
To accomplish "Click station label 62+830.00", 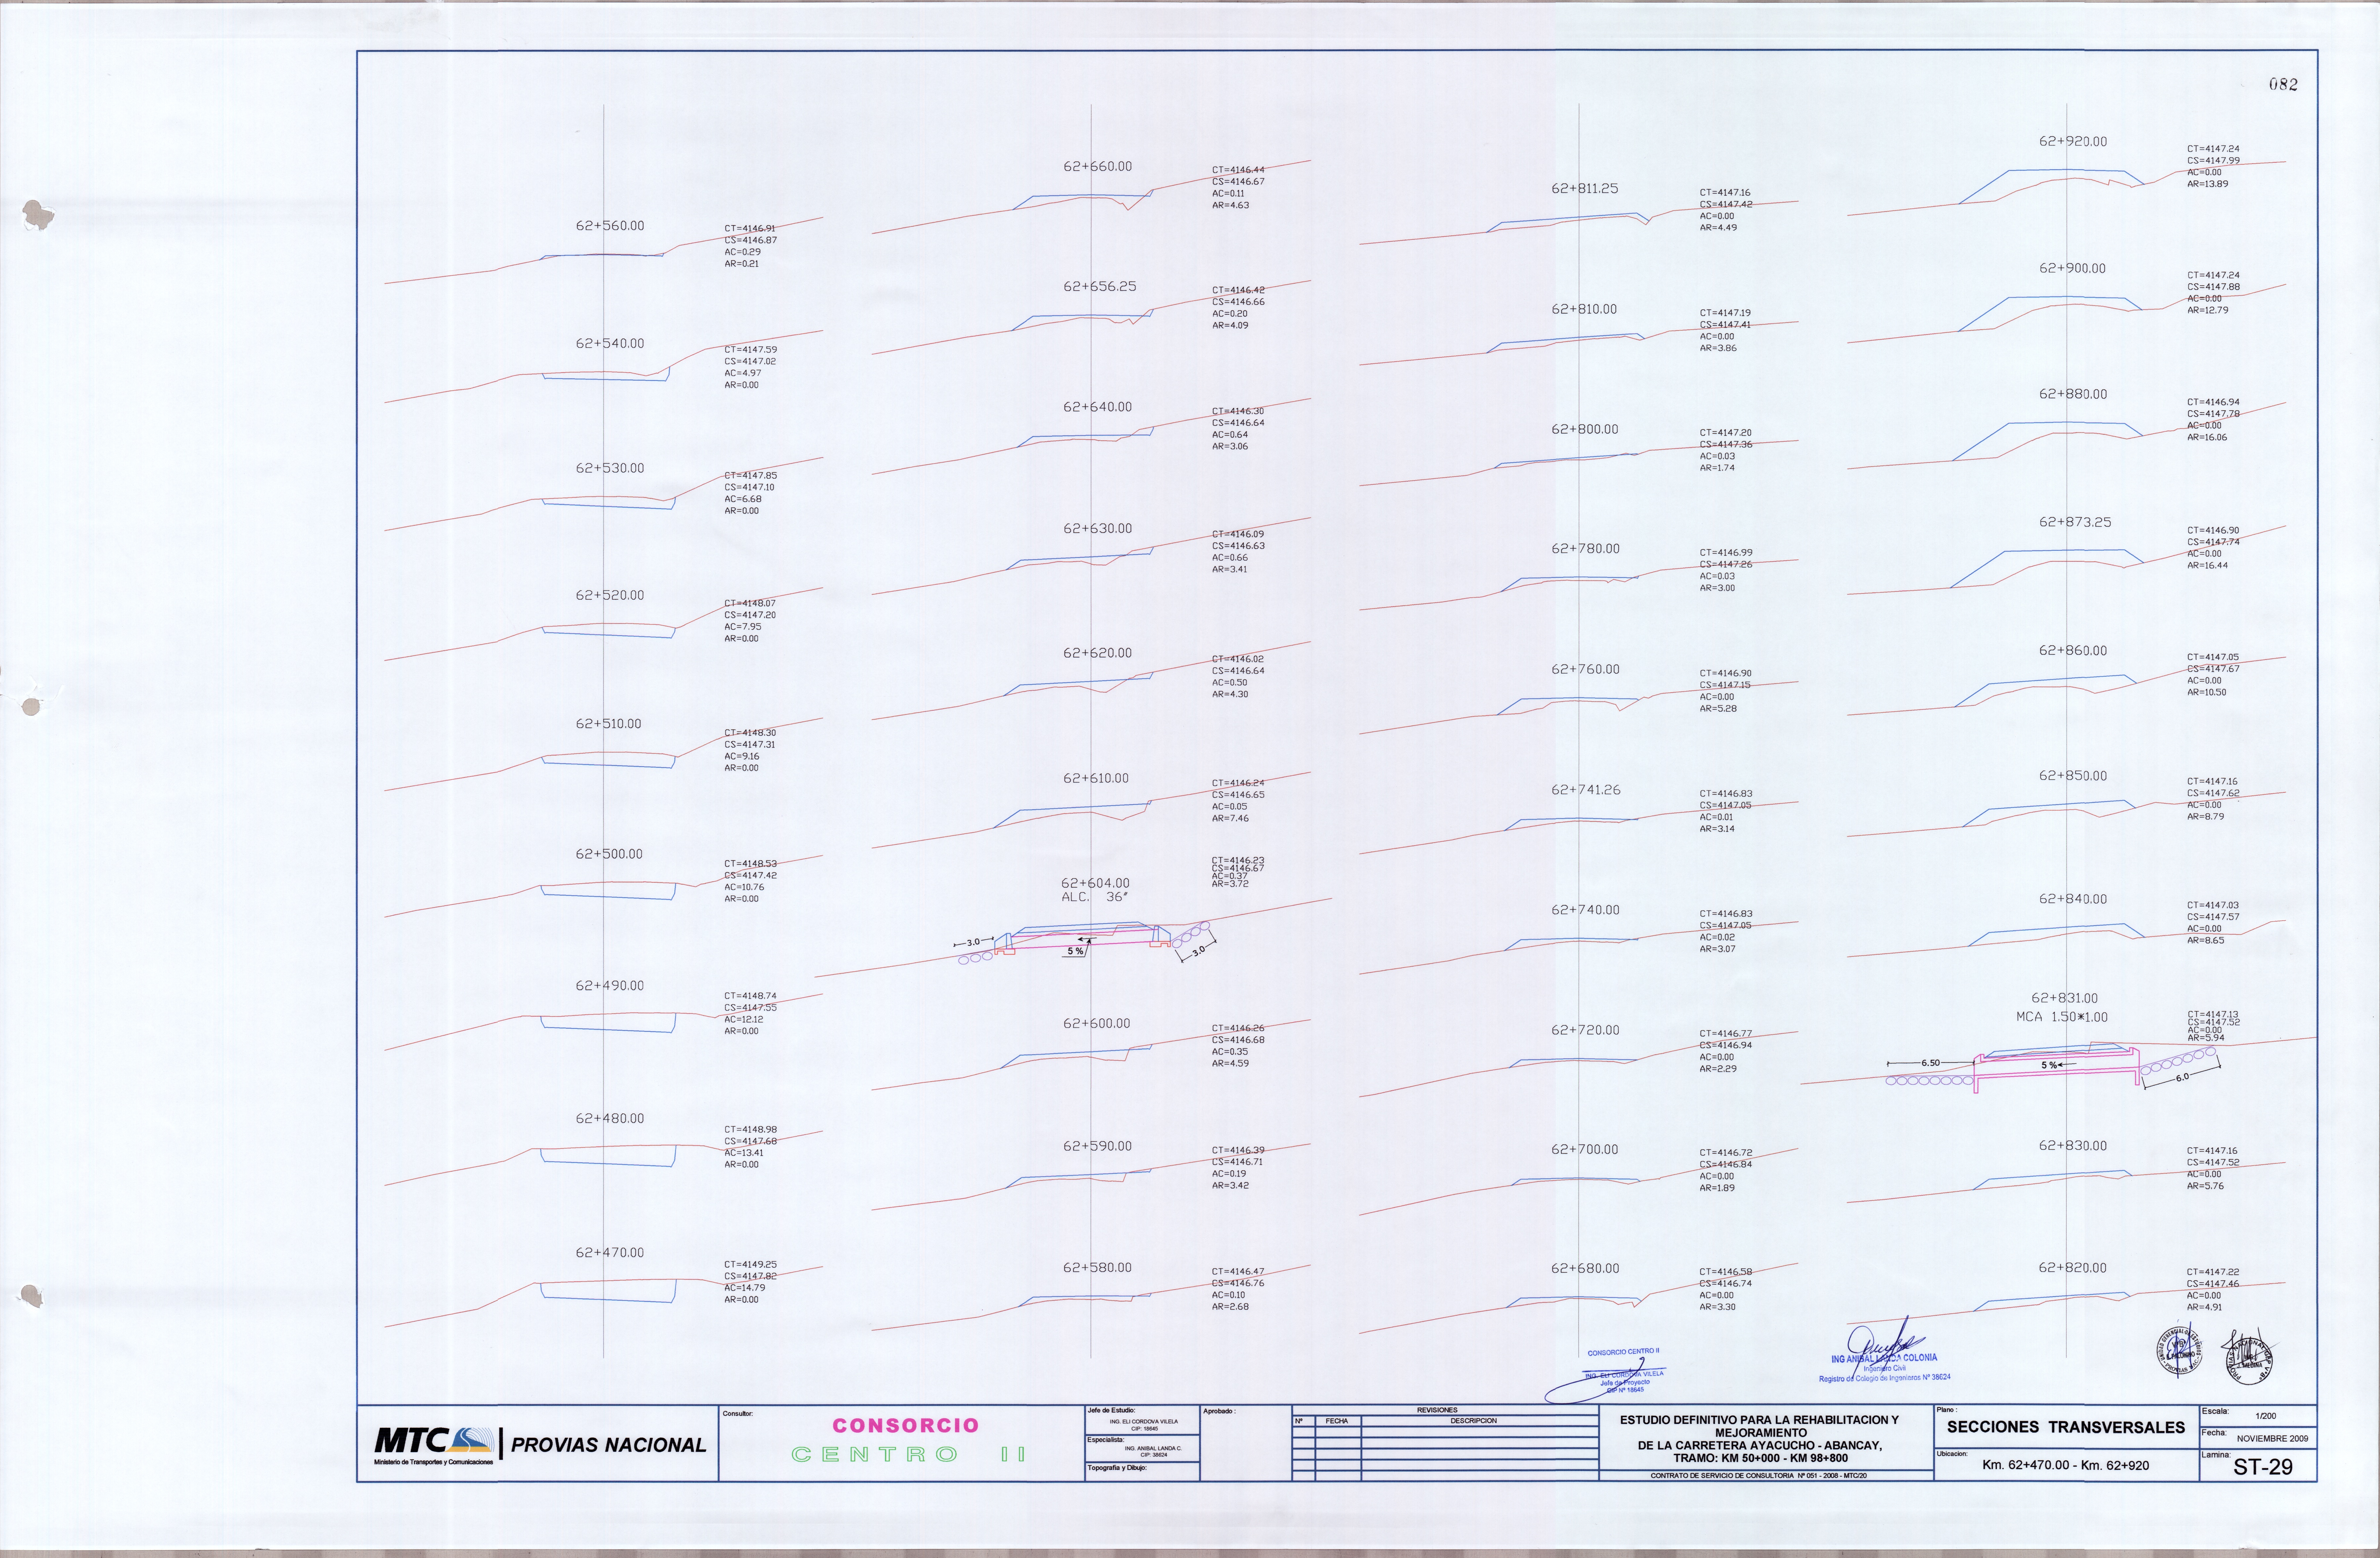I will coord(2073,1146).
